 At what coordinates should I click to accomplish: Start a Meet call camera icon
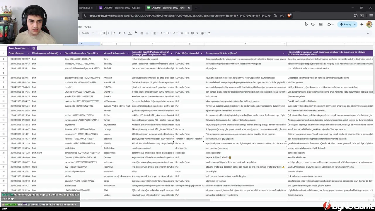(330, 24)
